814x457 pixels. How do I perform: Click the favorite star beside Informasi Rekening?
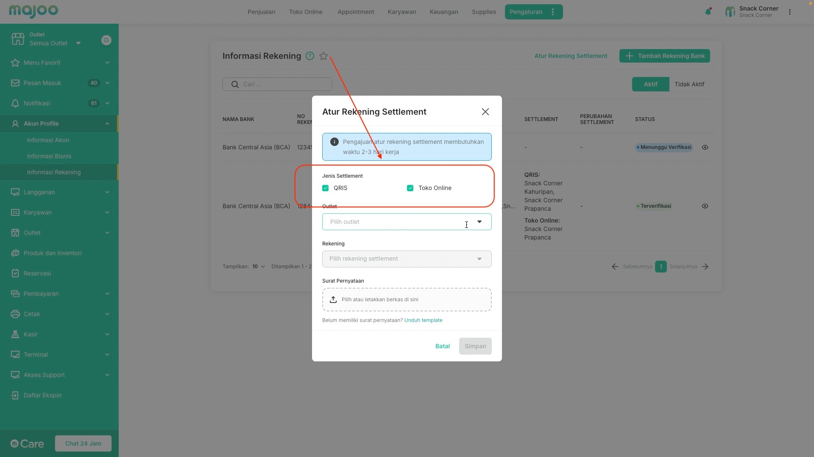click(x=323, y=56)
